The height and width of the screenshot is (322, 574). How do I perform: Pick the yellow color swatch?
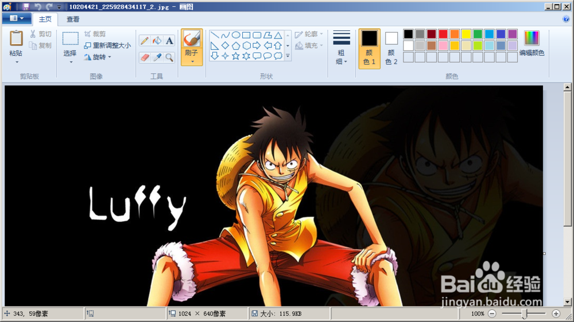(466, 34)
